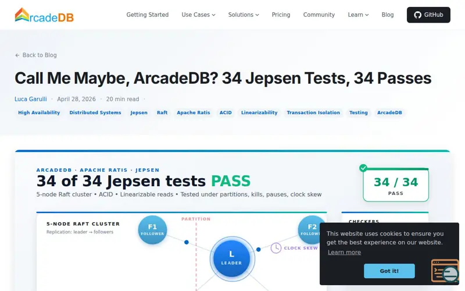Select the Transaction Isolation tag
Viewport: 465px width, 291px height.
tap(313, 112)
